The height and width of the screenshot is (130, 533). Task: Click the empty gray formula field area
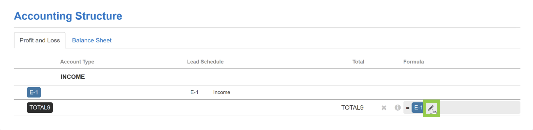click(480, 108)
